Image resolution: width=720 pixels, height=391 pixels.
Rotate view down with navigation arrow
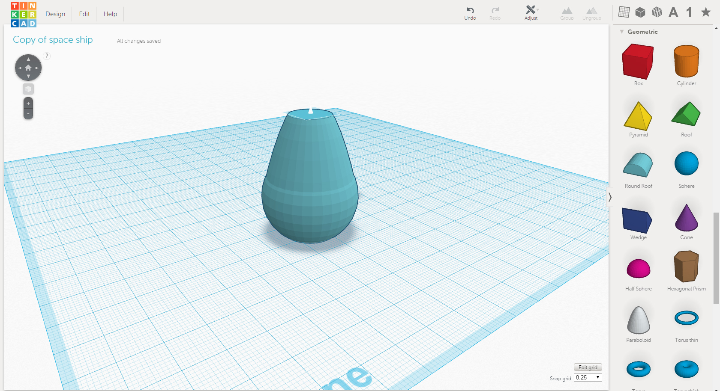click(28, 76)
